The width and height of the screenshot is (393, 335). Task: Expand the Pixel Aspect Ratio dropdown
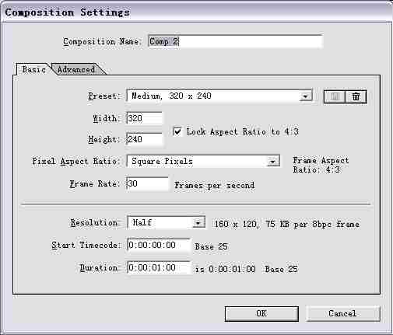click(272, 162)
